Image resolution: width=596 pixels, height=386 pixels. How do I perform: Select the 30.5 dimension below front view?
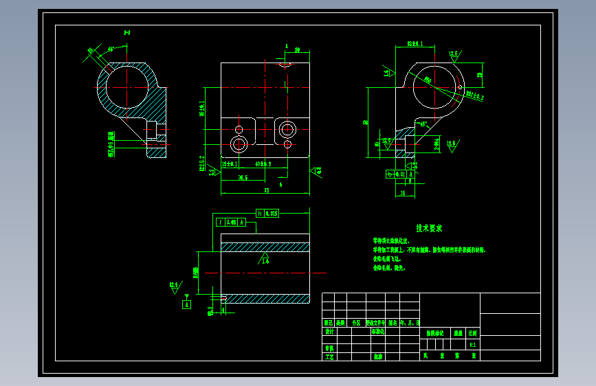click(x=243, y=177)
